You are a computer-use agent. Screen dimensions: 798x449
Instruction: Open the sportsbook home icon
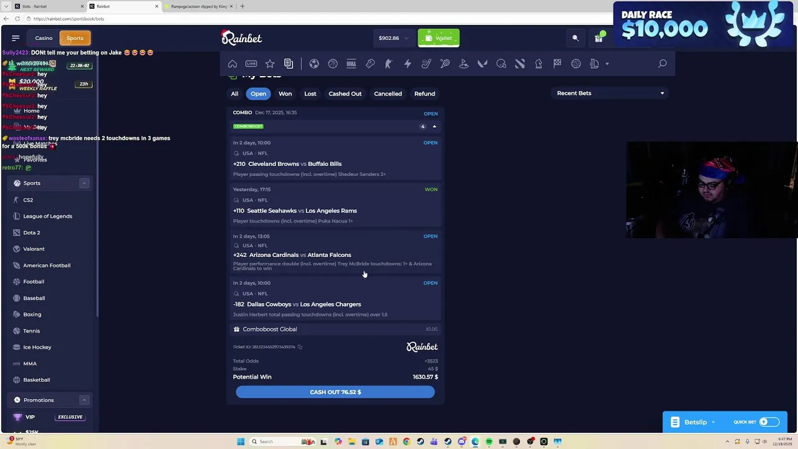[x=233, y=64]
